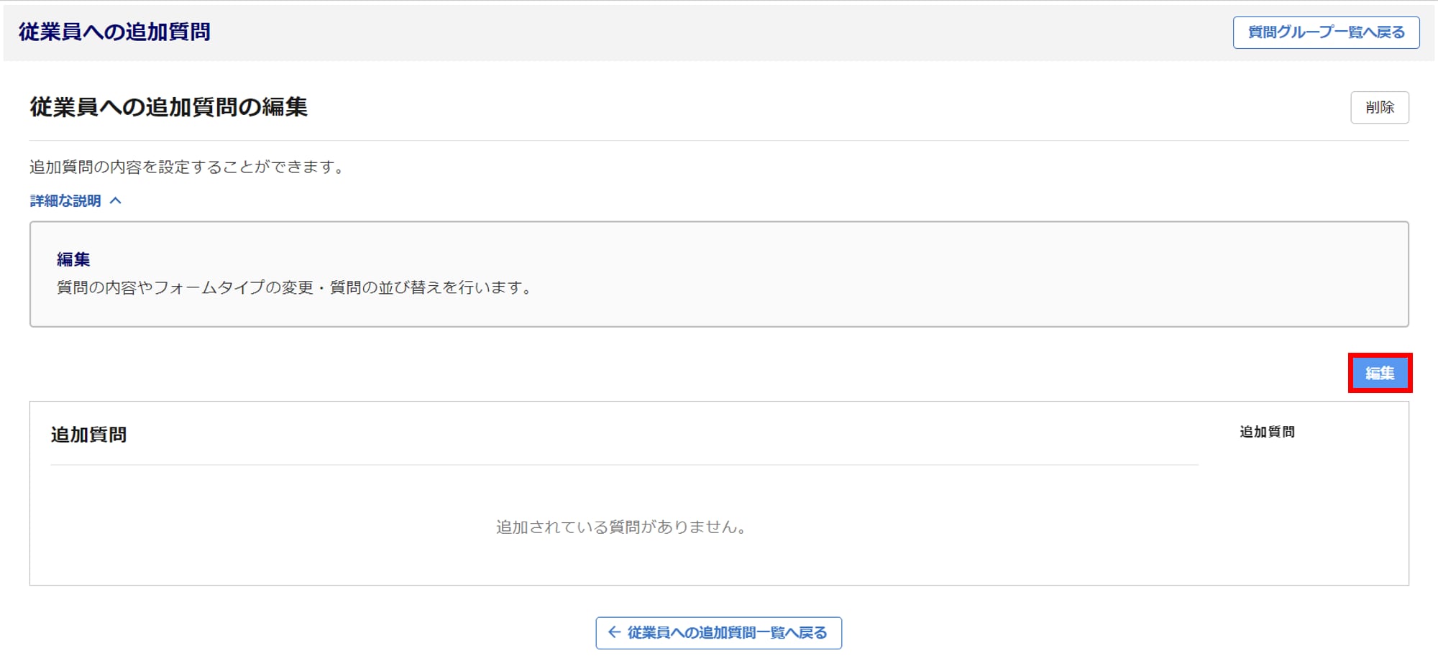Click the divider line under the 追加質問 heading
The image size is (1438, 671).
coord(624,465)
